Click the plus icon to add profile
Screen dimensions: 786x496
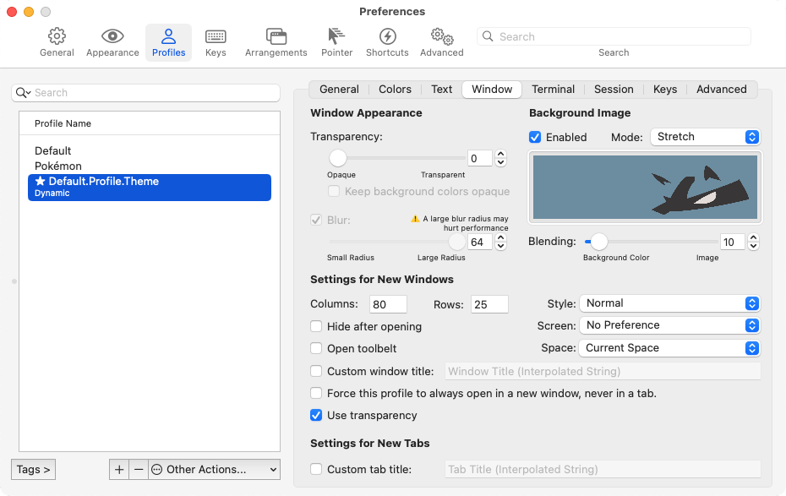click(119, 469)
